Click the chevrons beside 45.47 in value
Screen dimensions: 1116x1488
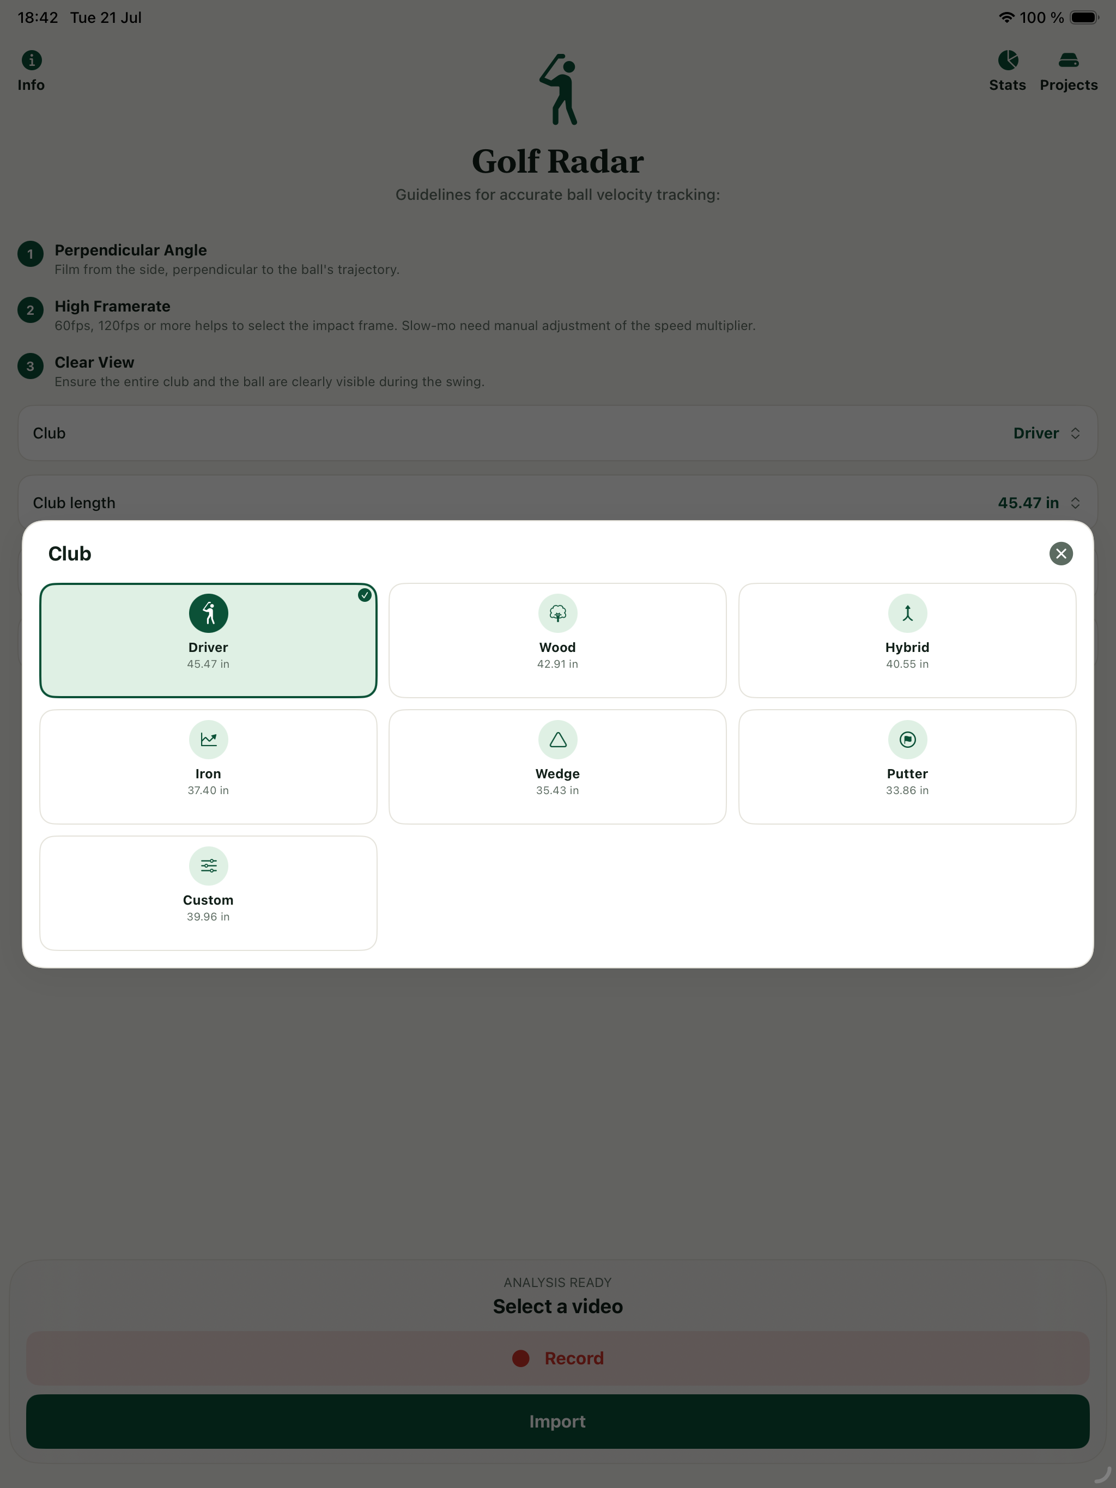(1075, 503)
